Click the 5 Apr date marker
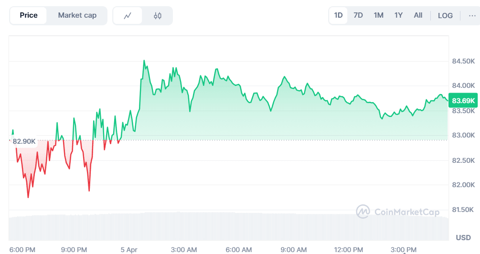Image resolution: width=480 pixels, height=254 pixels. point(129,250)
